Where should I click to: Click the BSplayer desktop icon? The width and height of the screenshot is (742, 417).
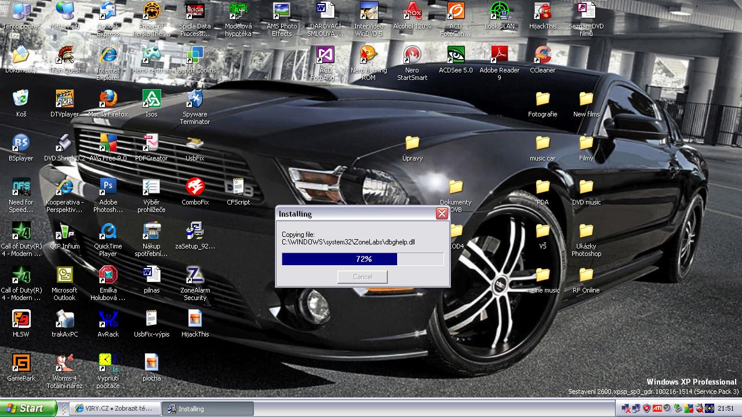point(21,144)
